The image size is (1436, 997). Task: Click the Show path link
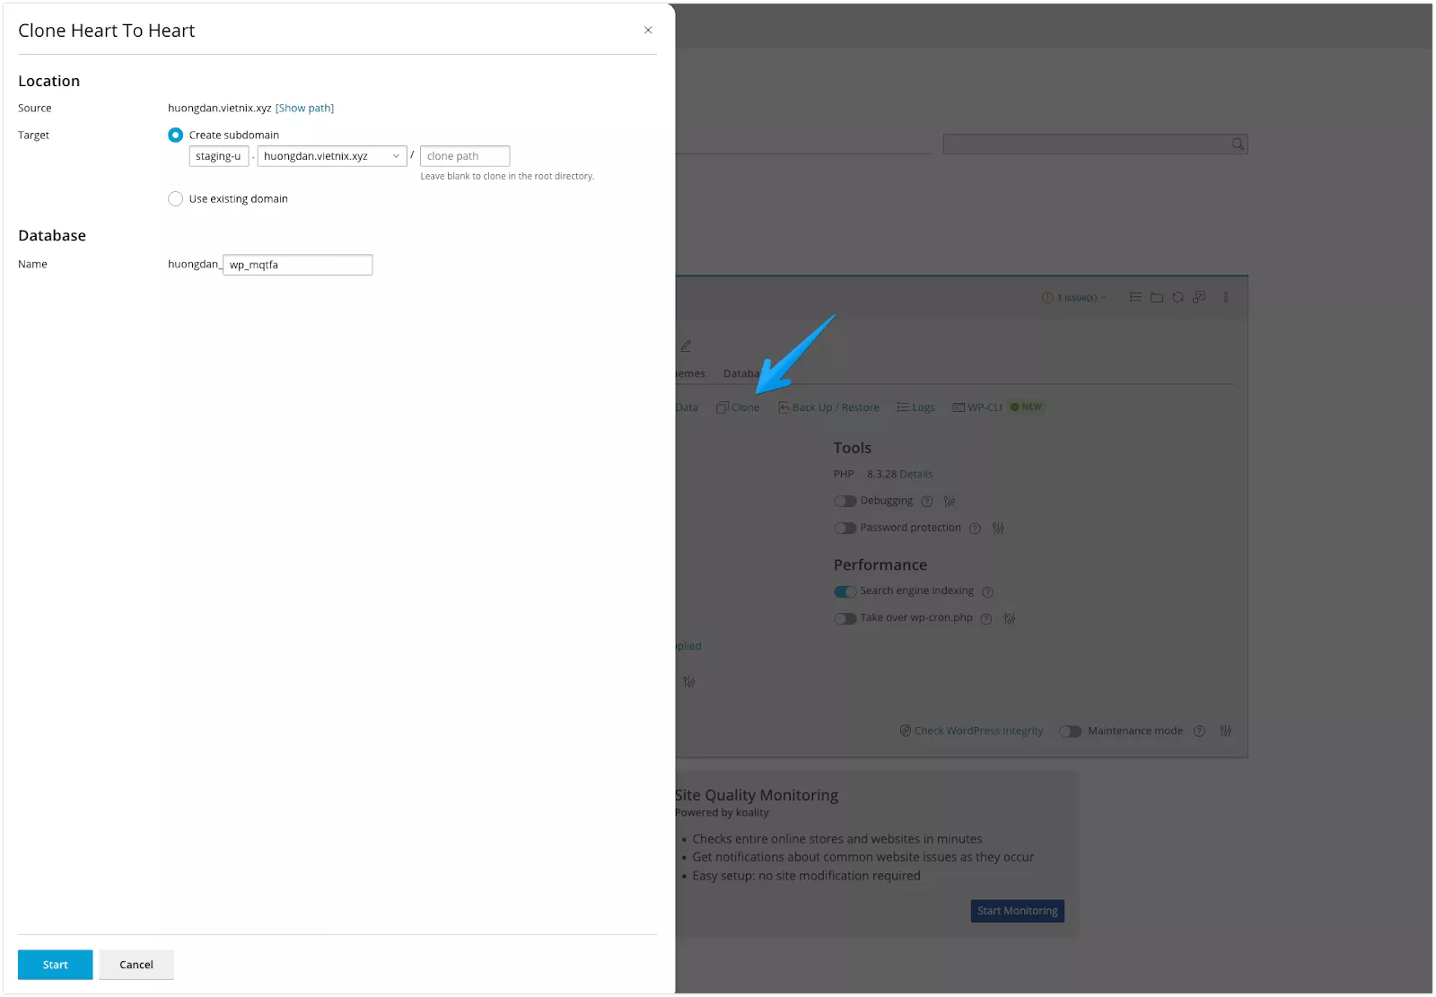pos(305,108)
